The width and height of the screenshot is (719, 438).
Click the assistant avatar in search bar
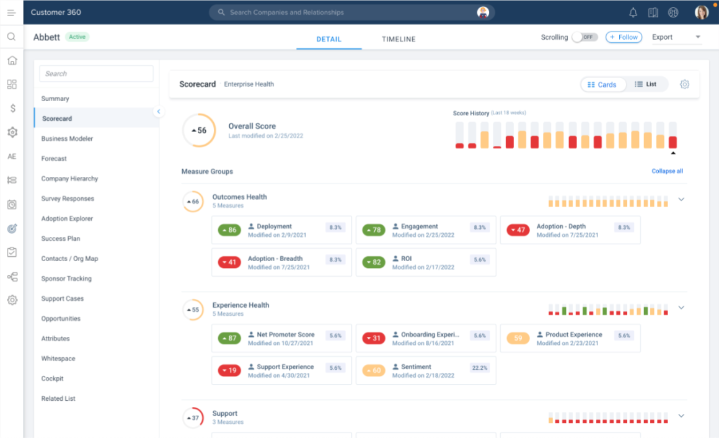coord(482,12)
